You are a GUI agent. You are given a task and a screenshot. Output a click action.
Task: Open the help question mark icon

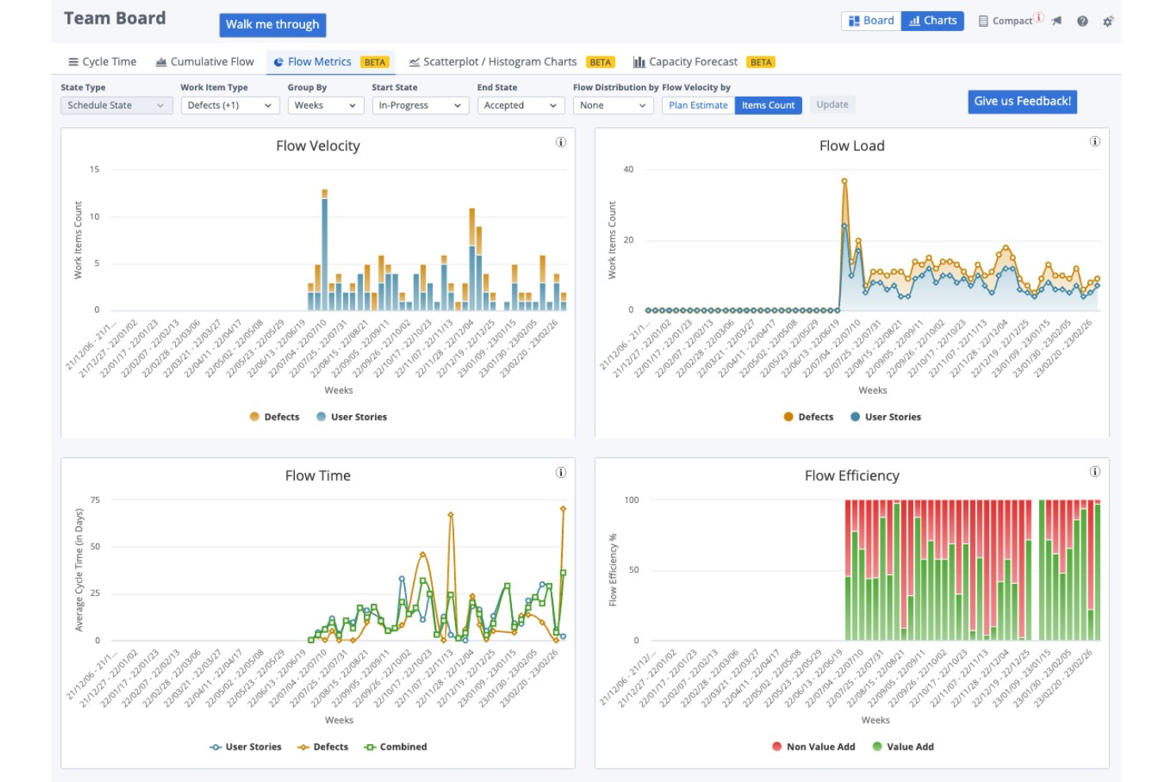[1082, 21]
